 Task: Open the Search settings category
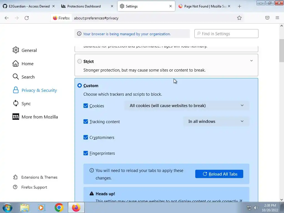coord(28,77)
